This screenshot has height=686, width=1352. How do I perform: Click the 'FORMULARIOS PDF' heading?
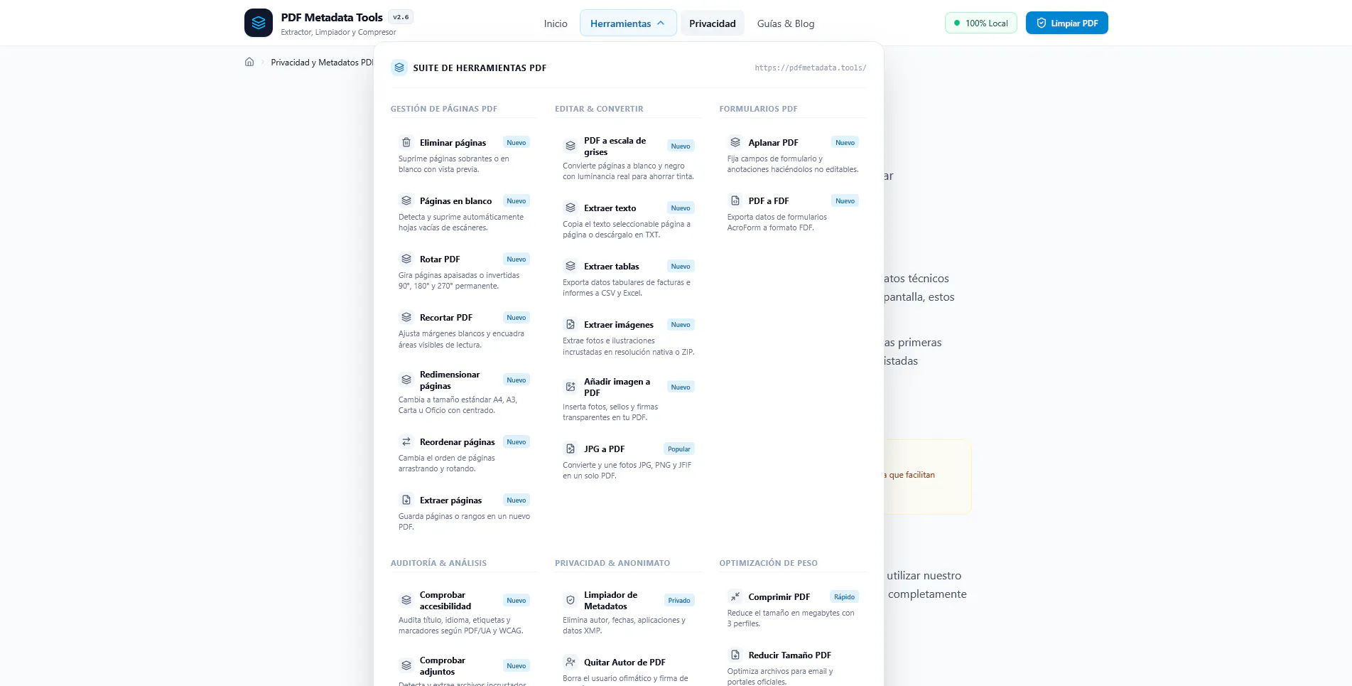point(758,109)
